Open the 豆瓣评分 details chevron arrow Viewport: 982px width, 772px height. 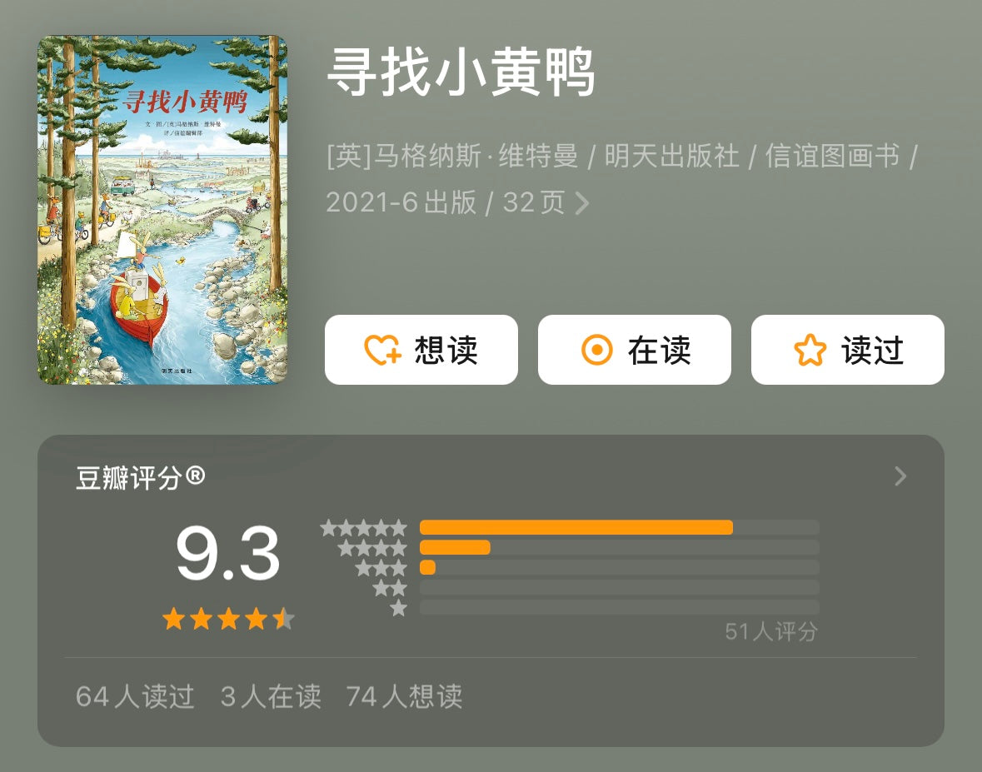pos(900,476)
